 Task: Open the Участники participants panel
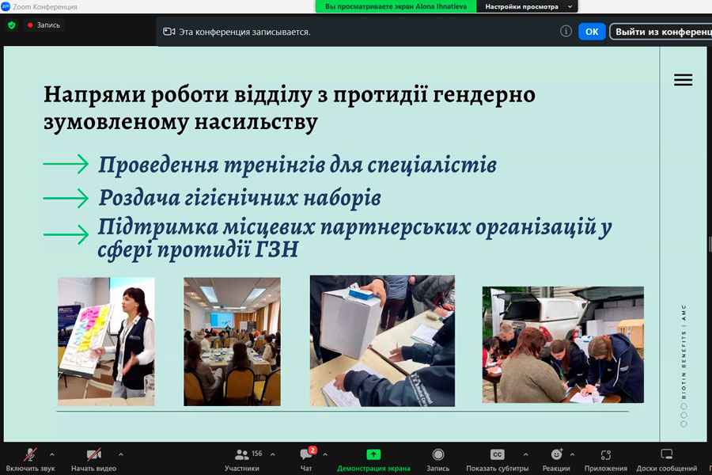click(x=242, y=454)
